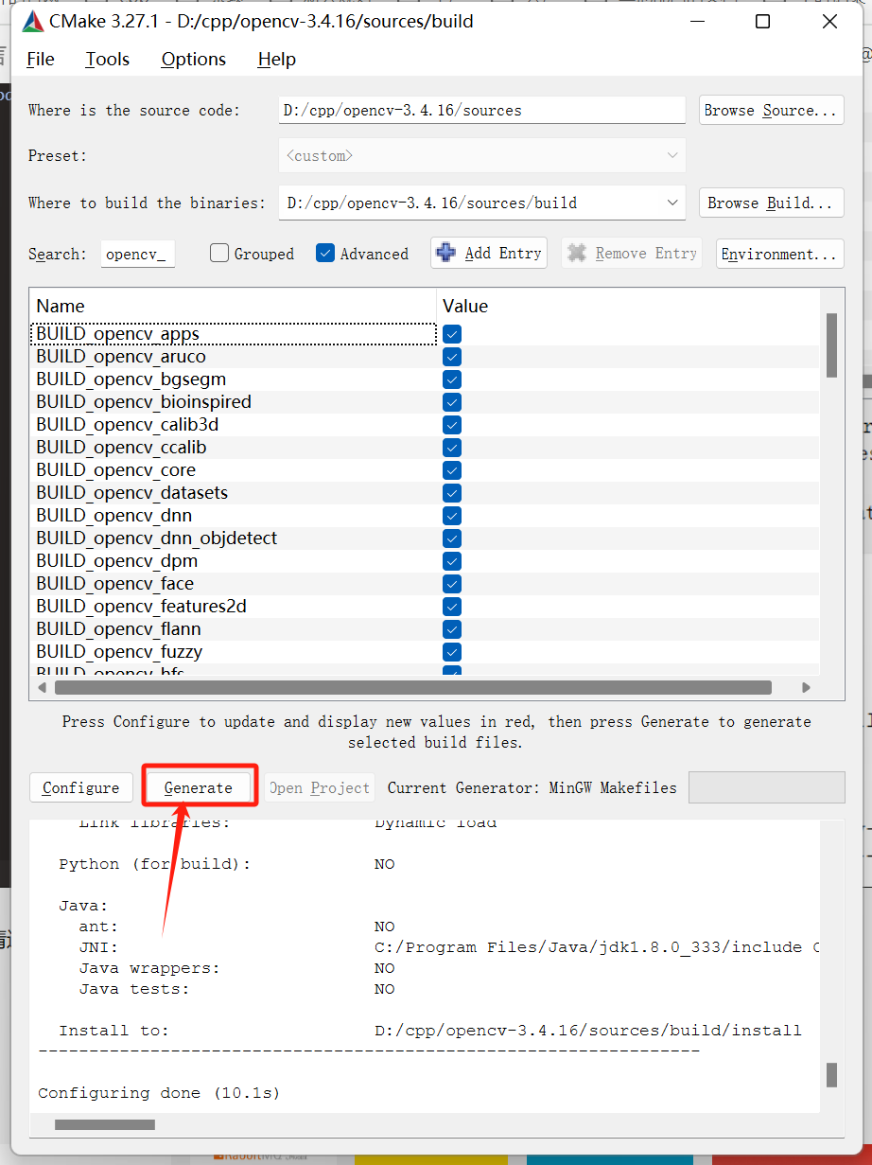Click the output log horizontal scrollbar thumb
Screen dimensions: 872x1165
(x=105, y=1124)
